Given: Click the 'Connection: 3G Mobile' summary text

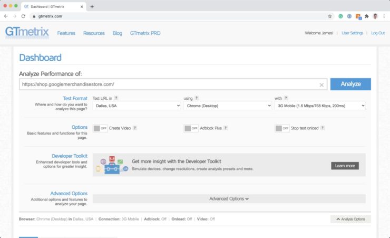Looking at the screenshot, I should pos(119,219).
